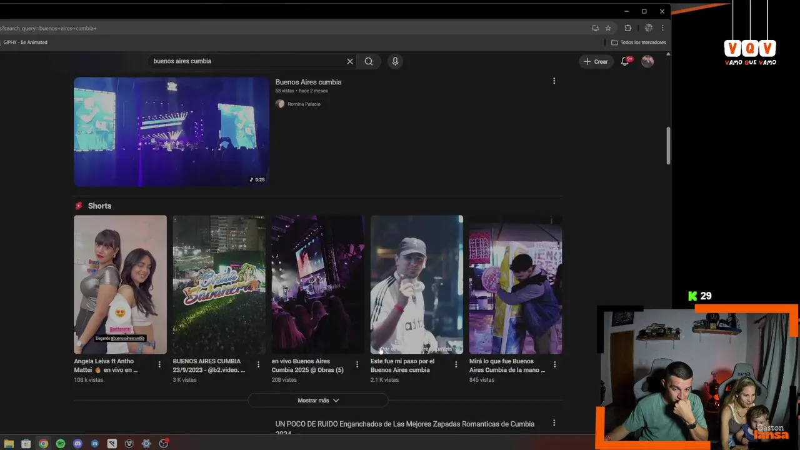Open Chrome extensions puzzle icon
Image resolution: width=800 pixels, height=450 pixels.
pyautogui.click(x=628, y=28)
